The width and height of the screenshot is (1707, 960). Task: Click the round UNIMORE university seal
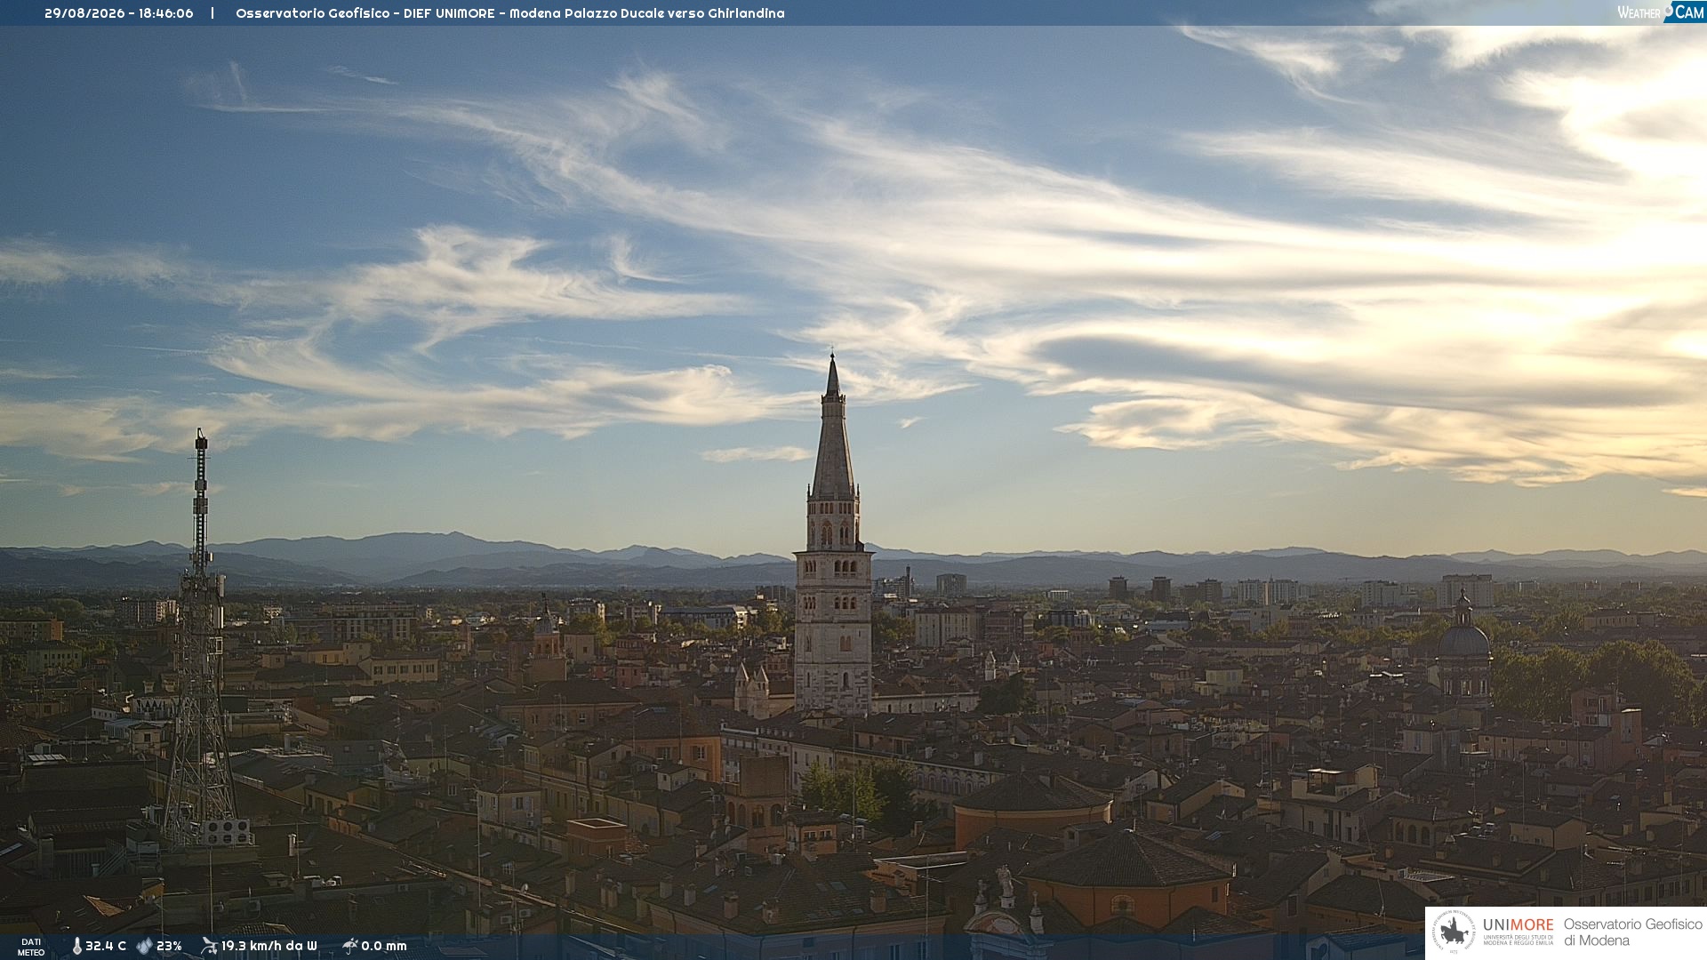(x=1454, y=932)
